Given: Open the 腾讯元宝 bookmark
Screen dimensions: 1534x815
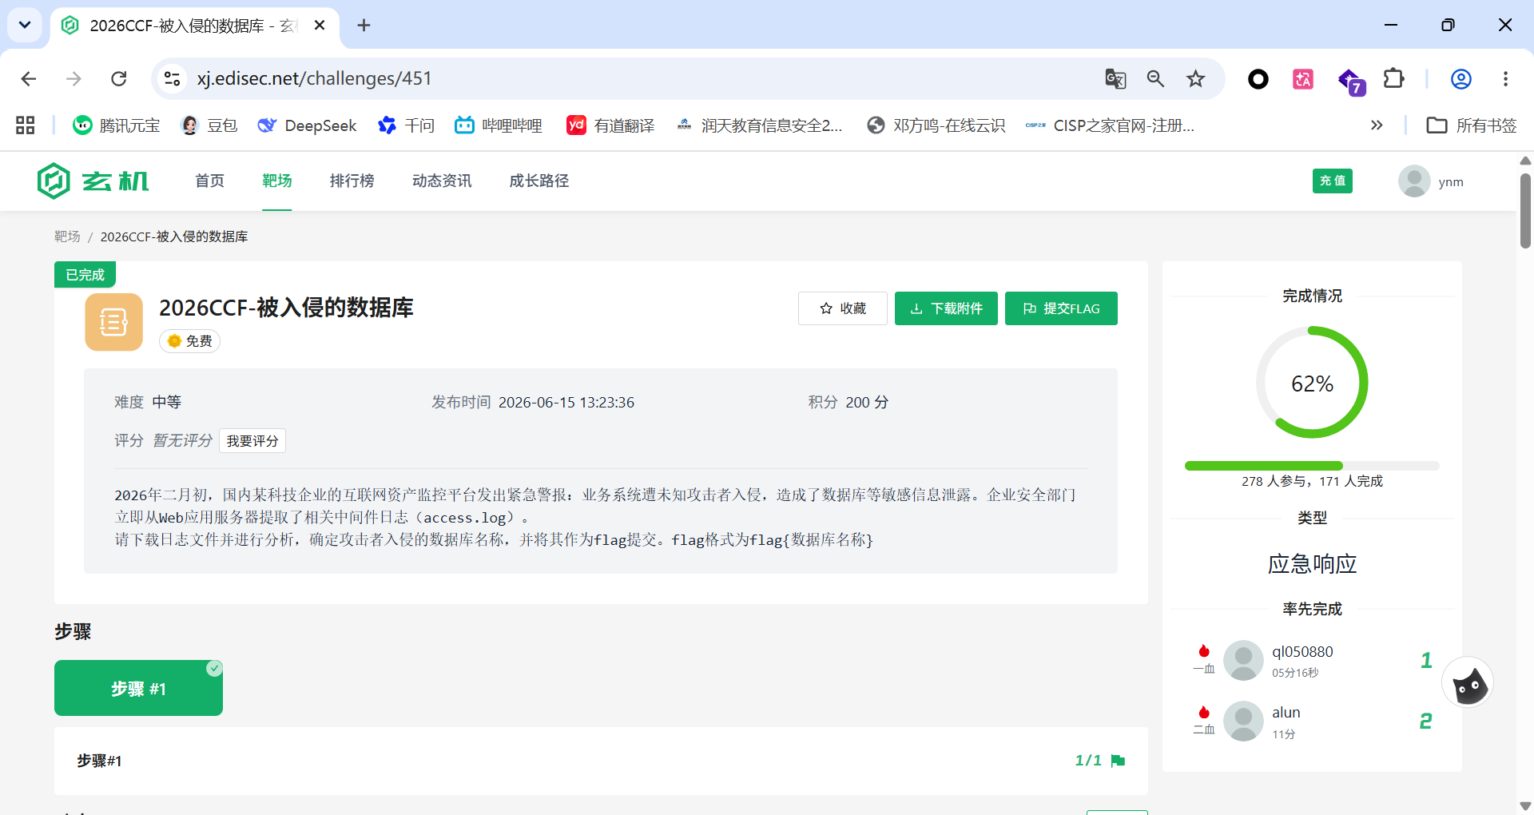Looking at the screenshot, I should 117,125.
